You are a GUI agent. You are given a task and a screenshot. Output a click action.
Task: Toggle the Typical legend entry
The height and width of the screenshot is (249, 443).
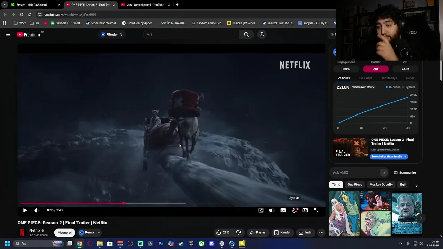(x=408, y=87)
